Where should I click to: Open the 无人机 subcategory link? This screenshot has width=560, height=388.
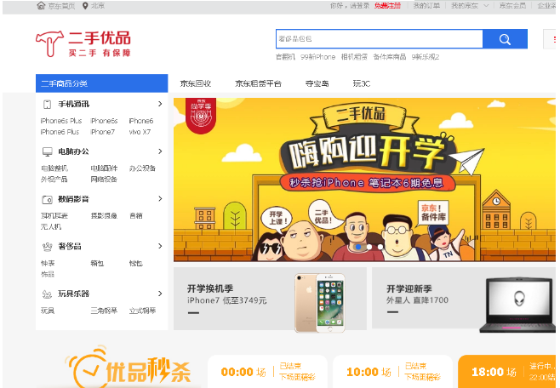[x=51, y=227]
